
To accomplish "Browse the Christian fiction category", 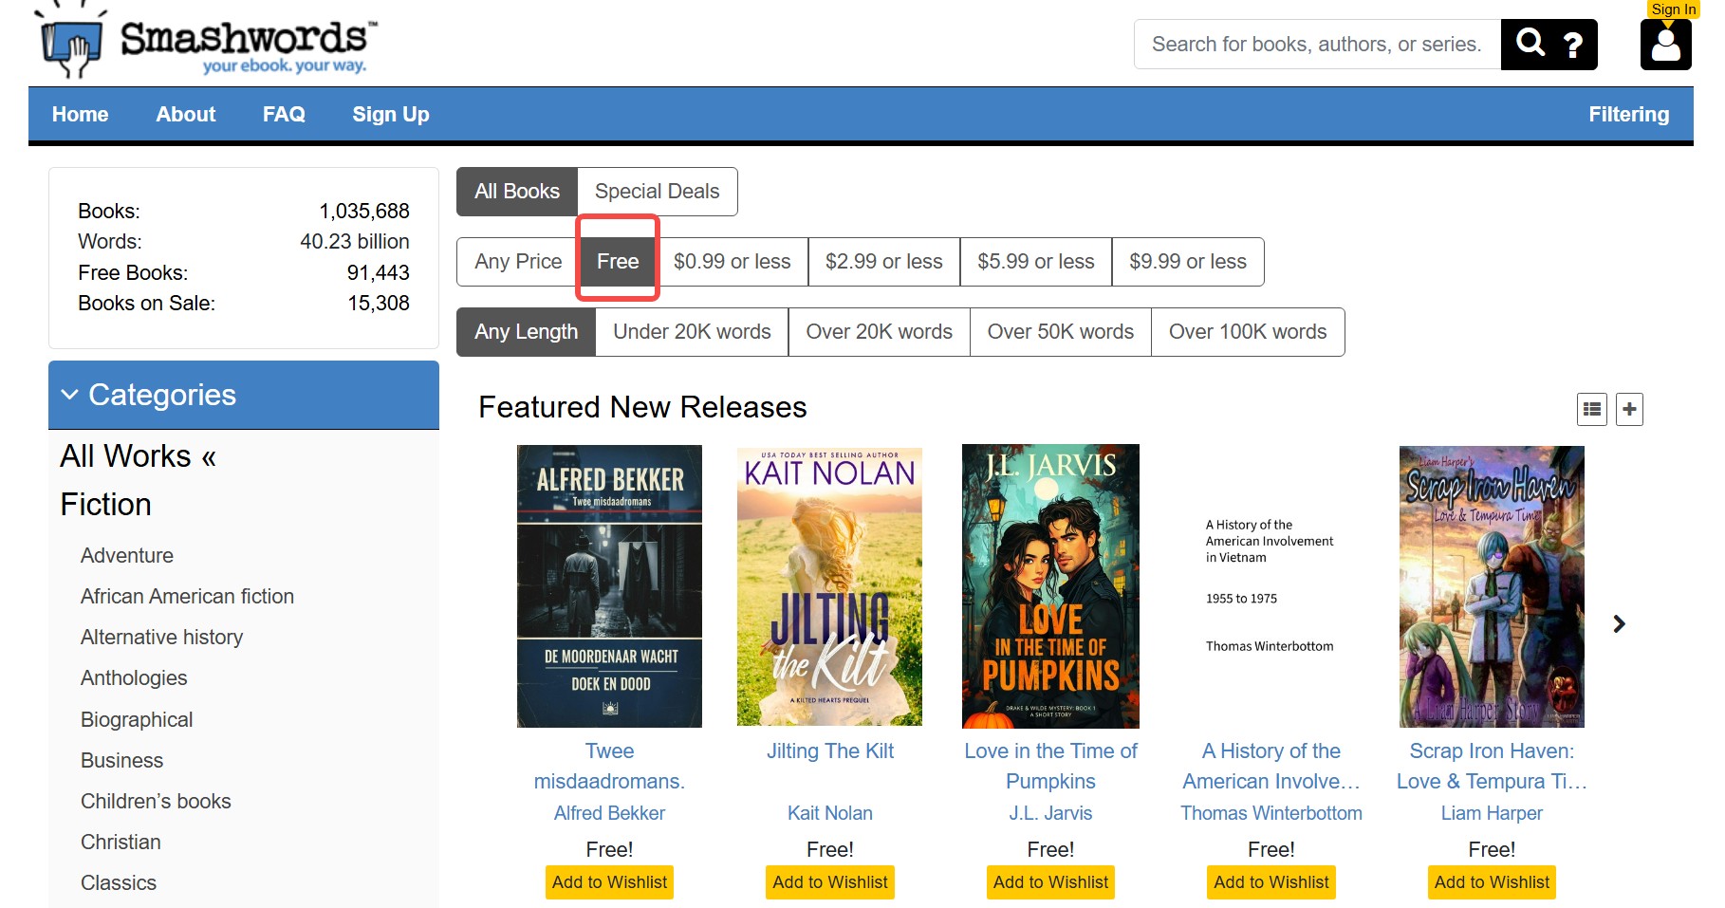I will pyautogui.click(x=121, y=842).
